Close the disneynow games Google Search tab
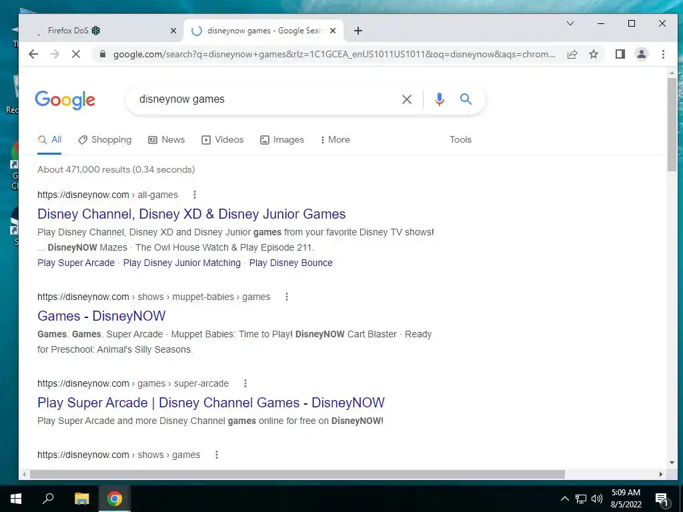 click(333, 31)
